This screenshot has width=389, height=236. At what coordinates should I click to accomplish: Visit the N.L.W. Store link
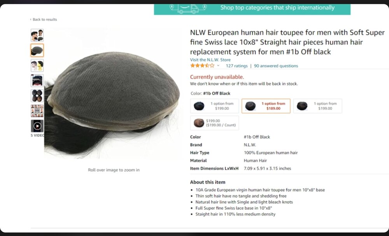210,60
